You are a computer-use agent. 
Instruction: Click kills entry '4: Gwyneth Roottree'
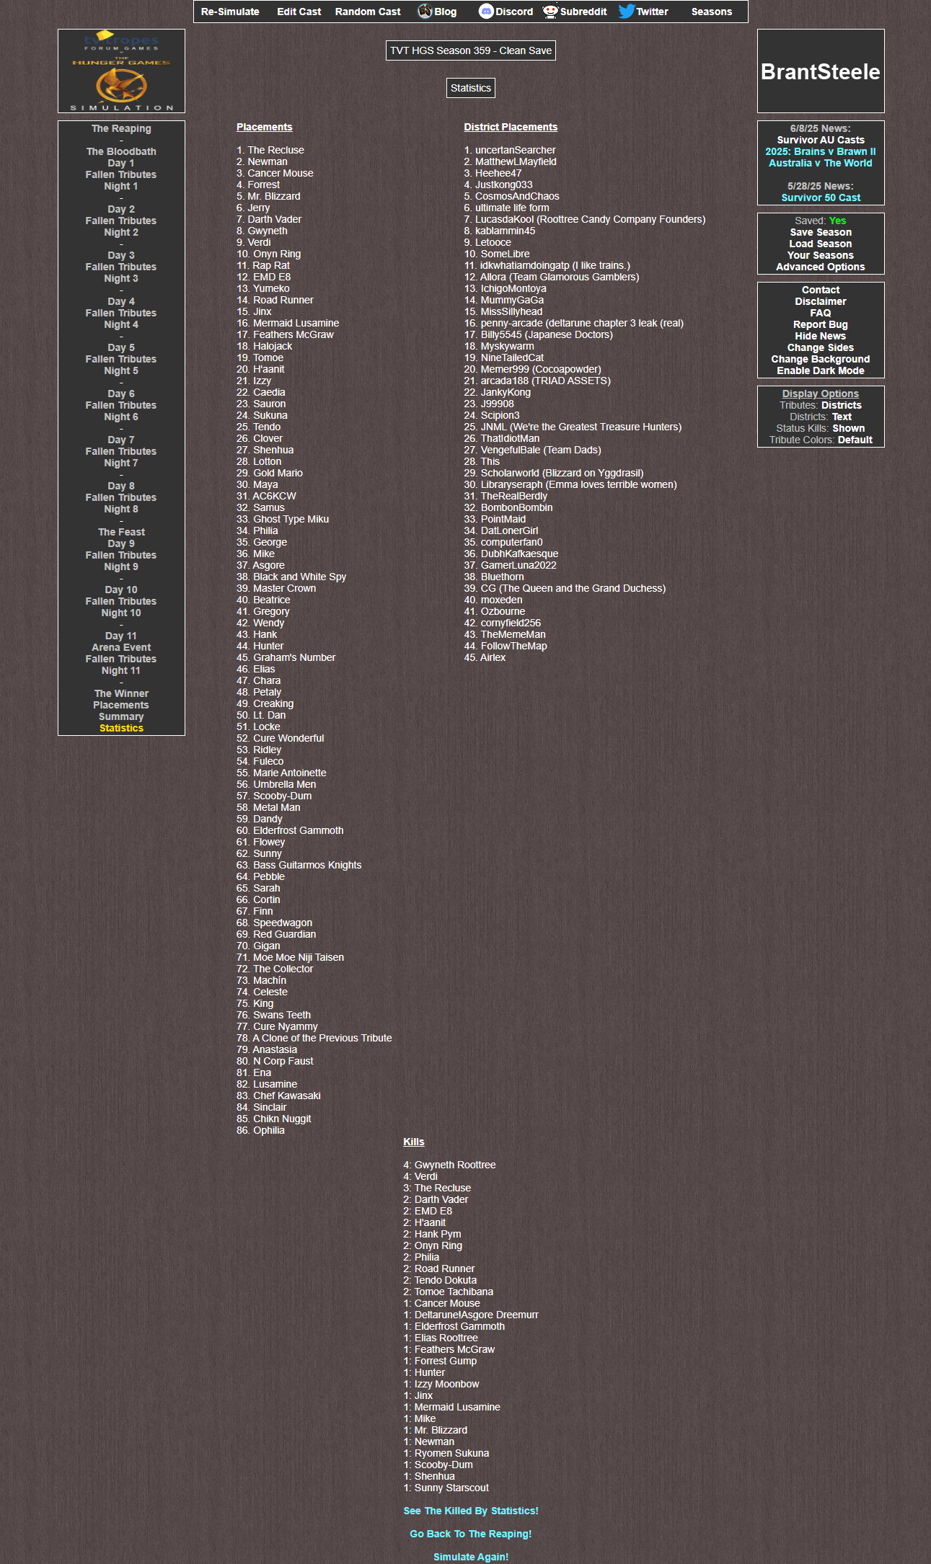pyautogui.click(x=449, y=1165)
